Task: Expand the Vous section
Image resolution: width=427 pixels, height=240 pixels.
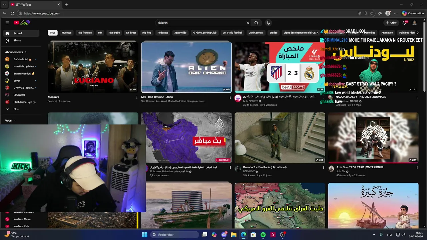Action: [x=10, y=121]
